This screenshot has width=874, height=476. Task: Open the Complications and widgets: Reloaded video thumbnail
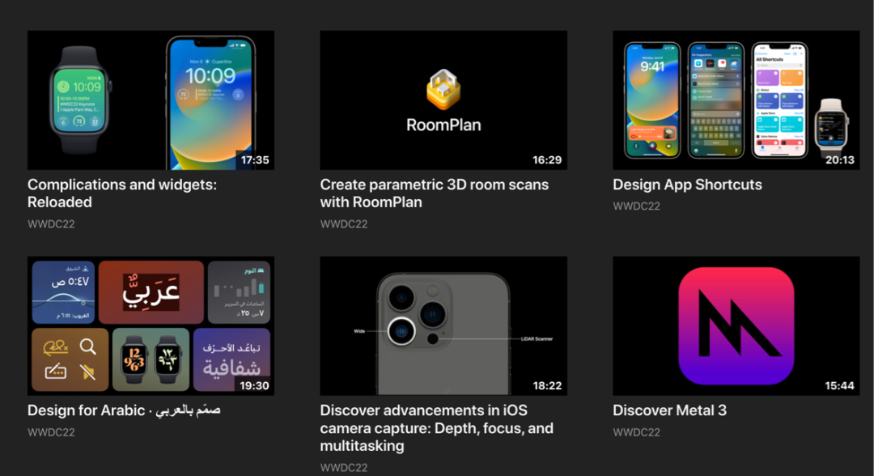tap(151, 100)
